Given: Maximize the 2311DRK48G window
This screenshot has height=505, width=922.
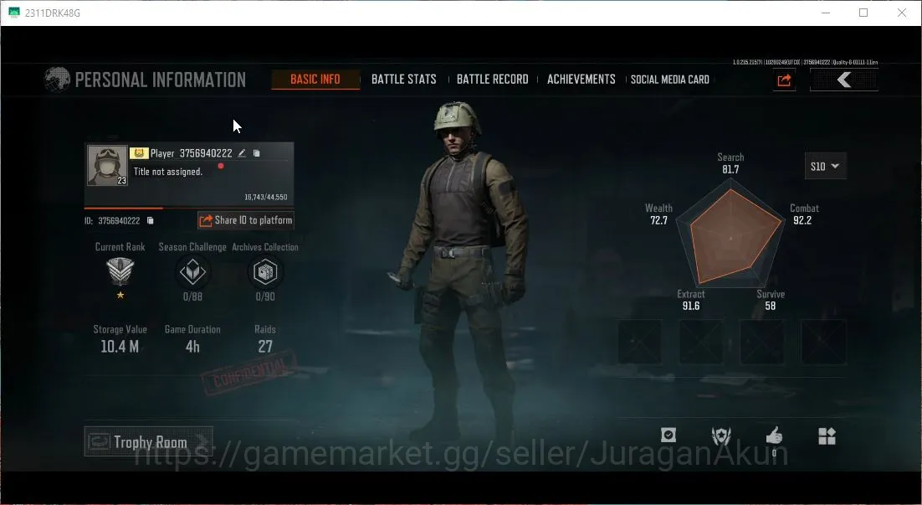Looking at the screenshot, I should (863, 13).
